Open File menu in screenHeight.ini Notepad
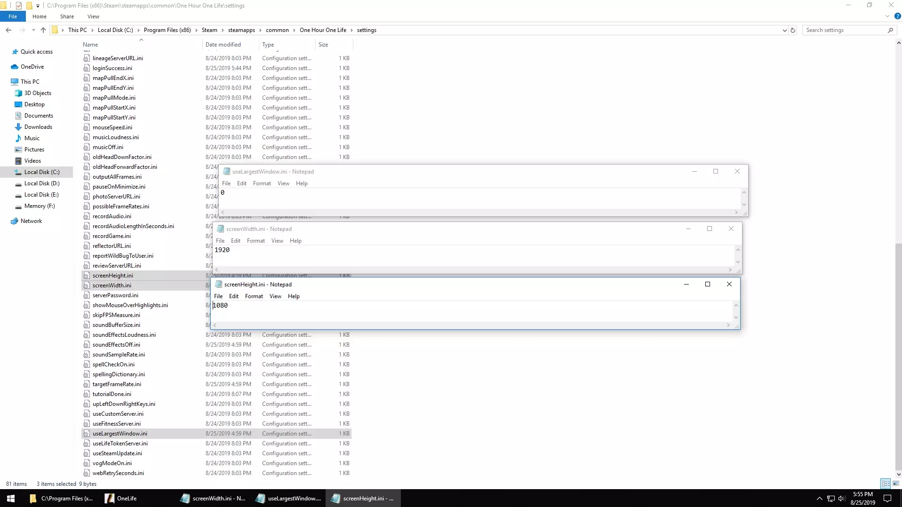The height and width of the screenshot is (507, 902). (x=218, y=296)
